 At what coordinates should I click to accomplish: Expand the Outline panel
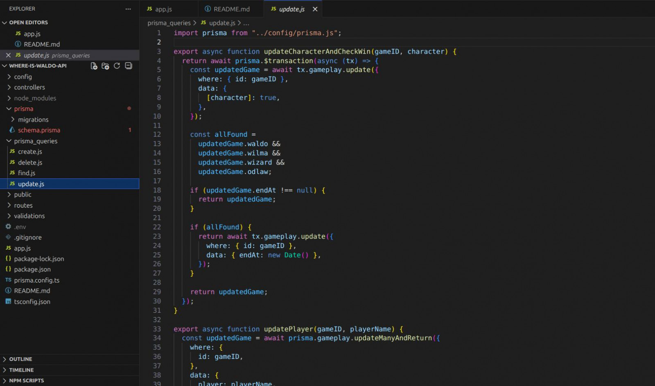point(20,359)
